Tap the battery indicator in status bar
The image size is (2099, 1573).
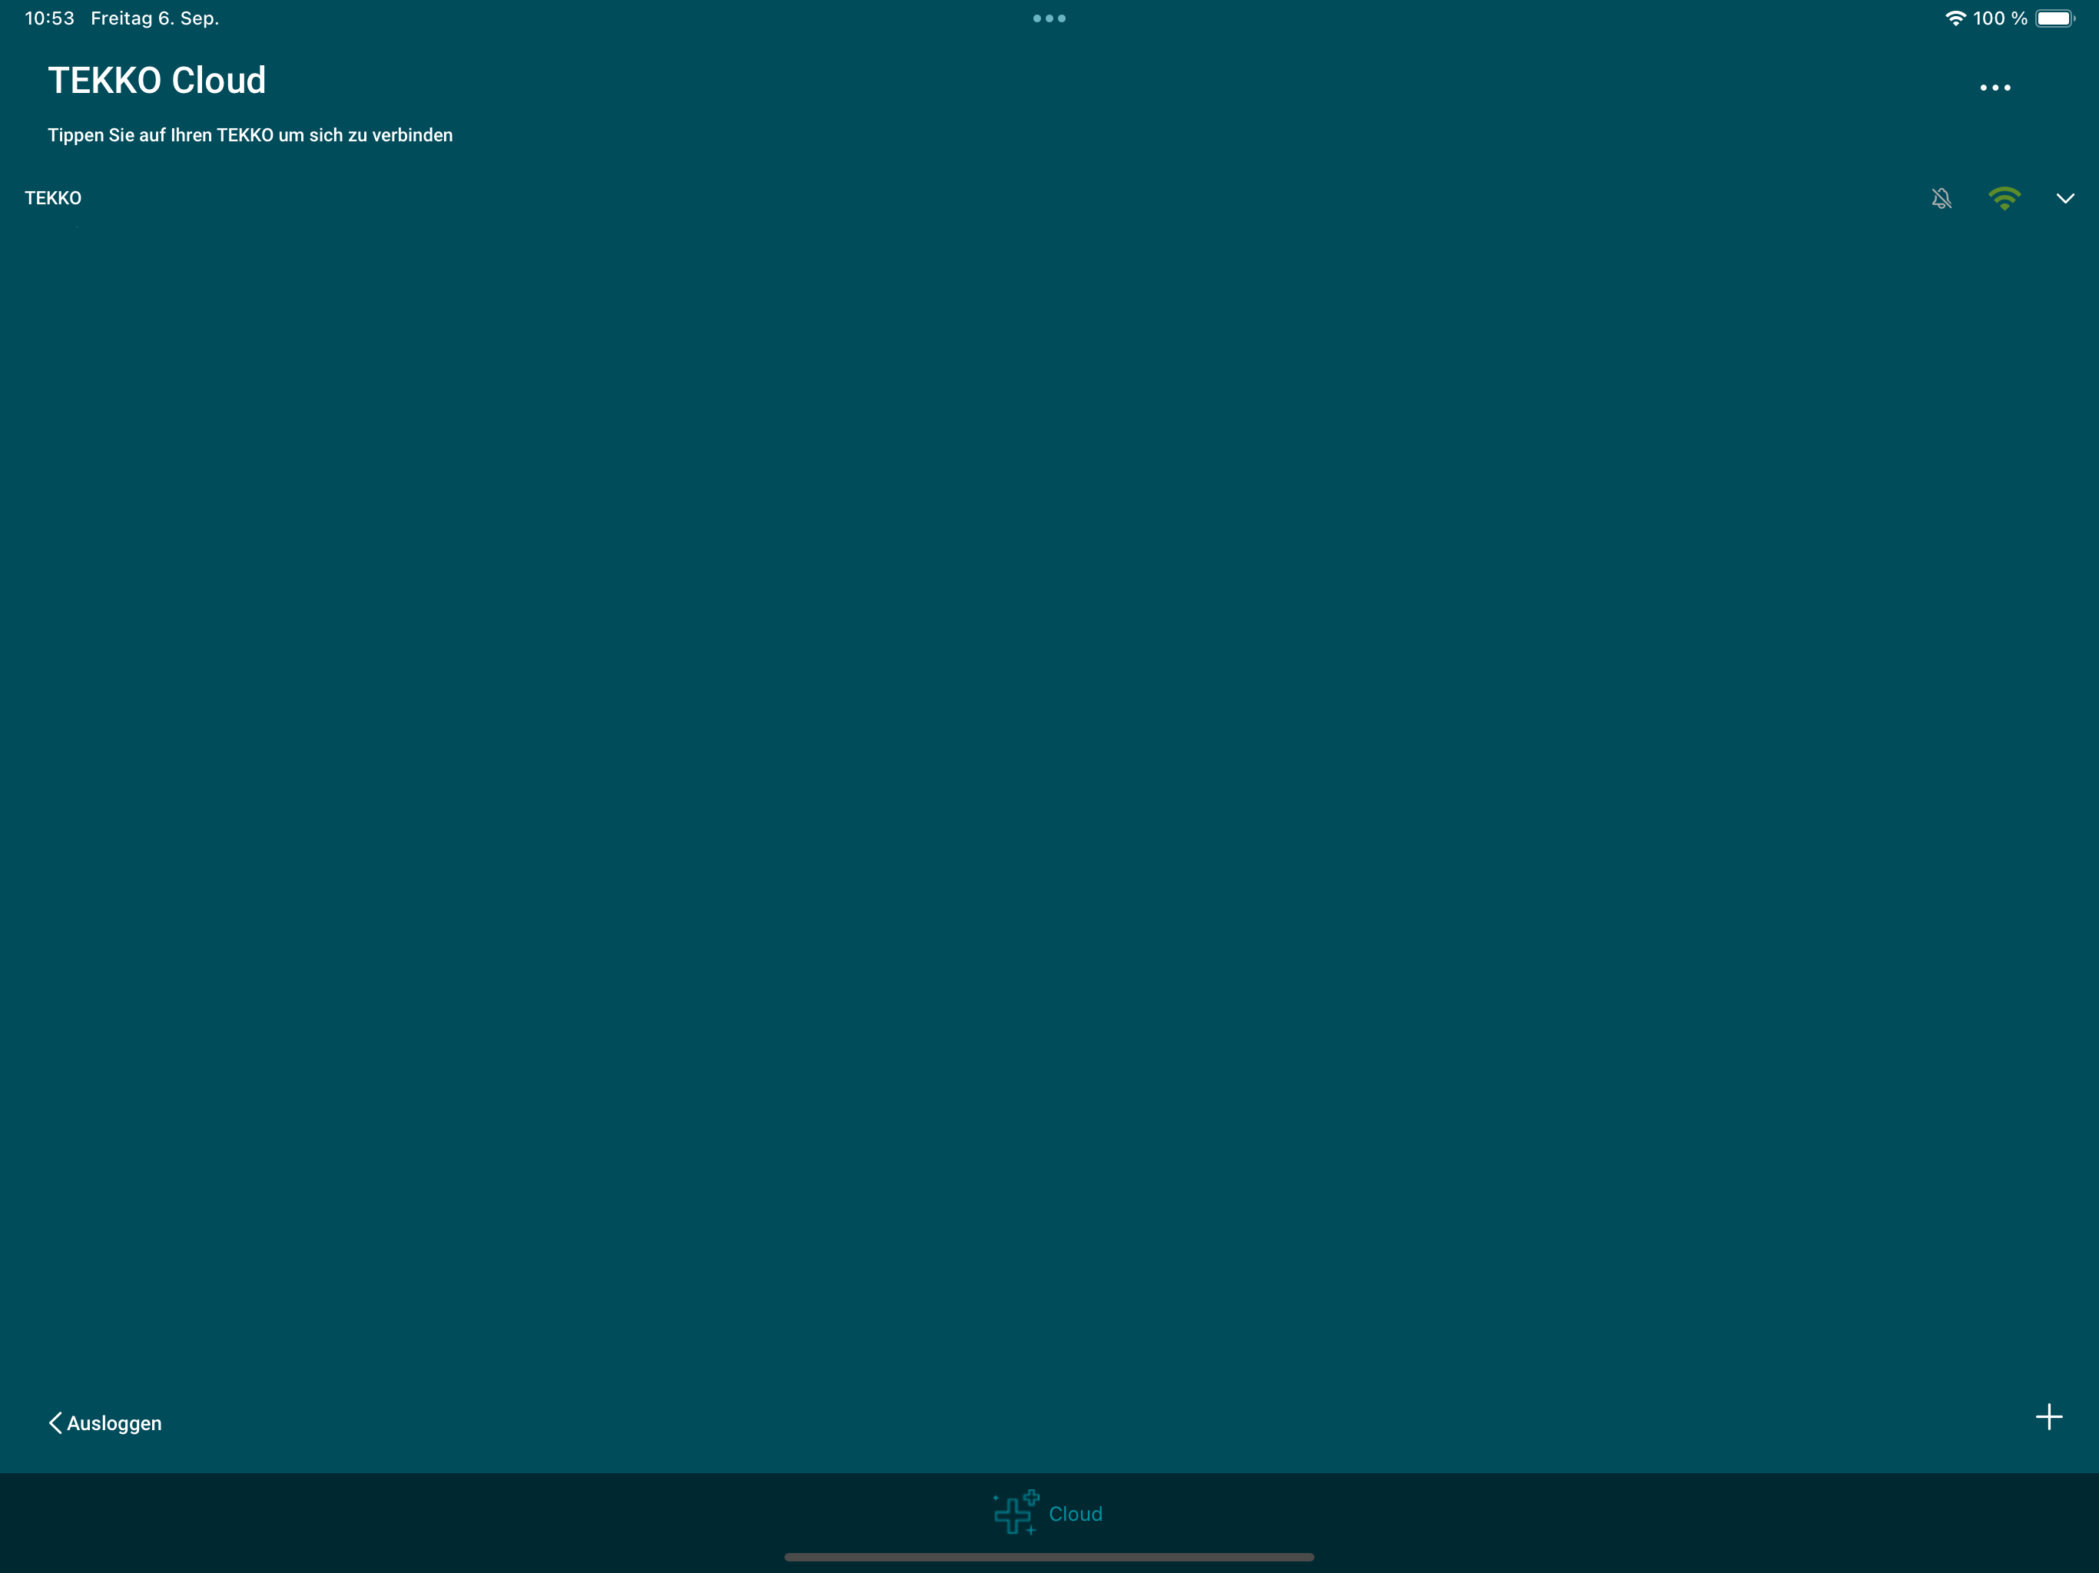tap(2055, 18)
